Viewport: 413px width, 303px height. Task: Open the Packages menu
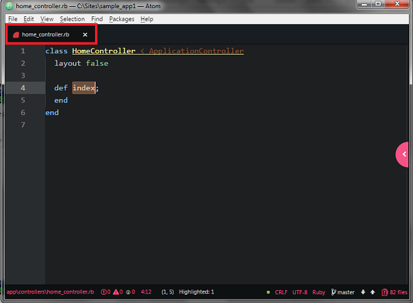coord(122,19)
